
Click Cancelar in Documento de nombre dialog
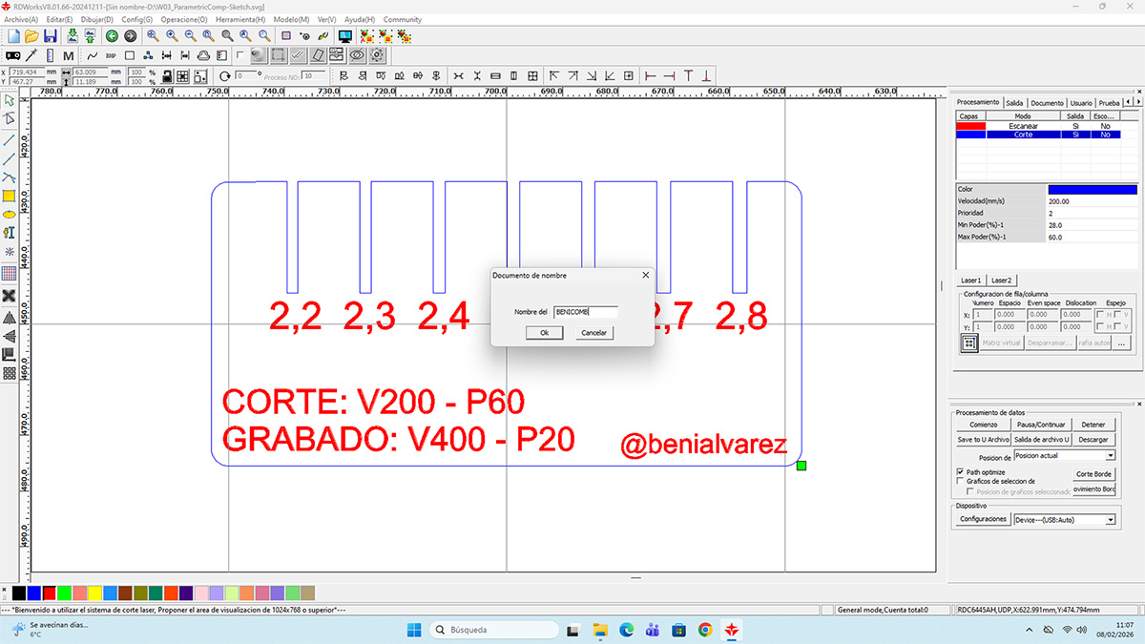[x=594, y=333]
